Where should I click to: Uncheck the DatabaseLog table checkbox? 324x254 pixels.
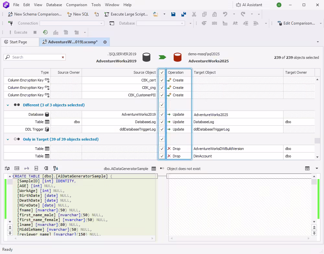pyautogui.click(x=162, y=122)
